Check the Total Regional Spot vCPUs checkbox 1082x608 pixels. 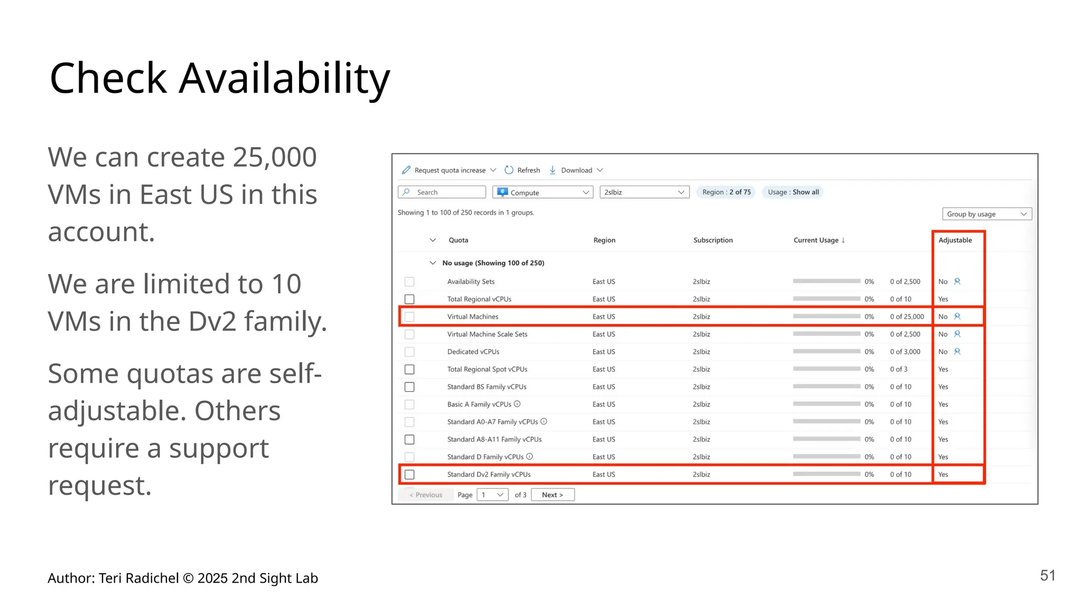pos(409,369)
